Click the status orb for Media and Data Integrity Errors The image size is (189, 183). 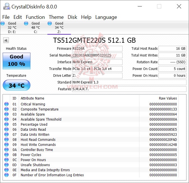[x=6, y=170]
